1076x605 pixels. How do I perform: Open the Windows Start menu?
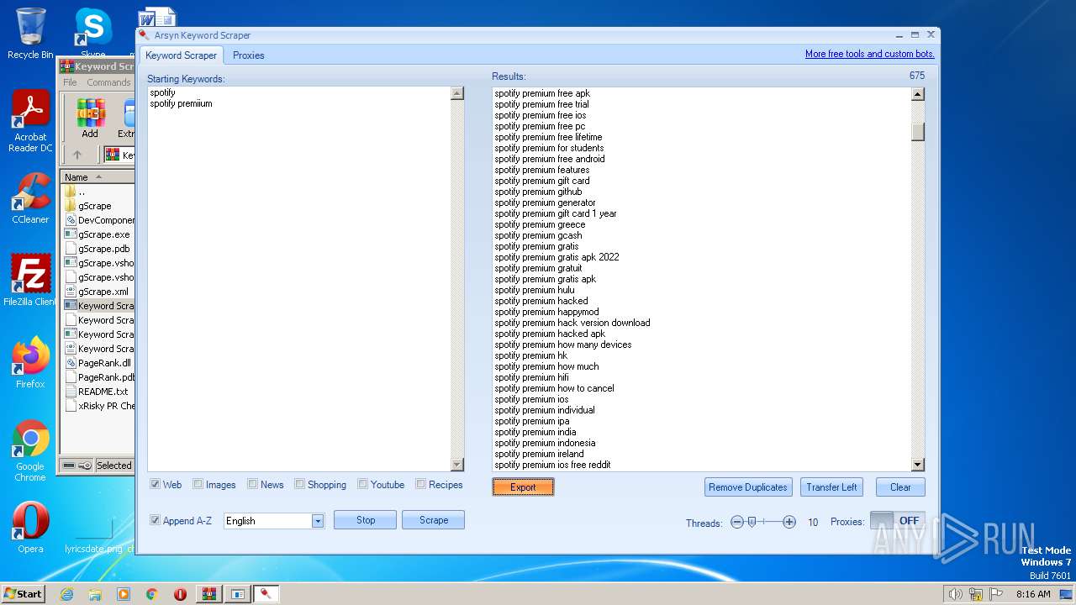click(23, 594)
